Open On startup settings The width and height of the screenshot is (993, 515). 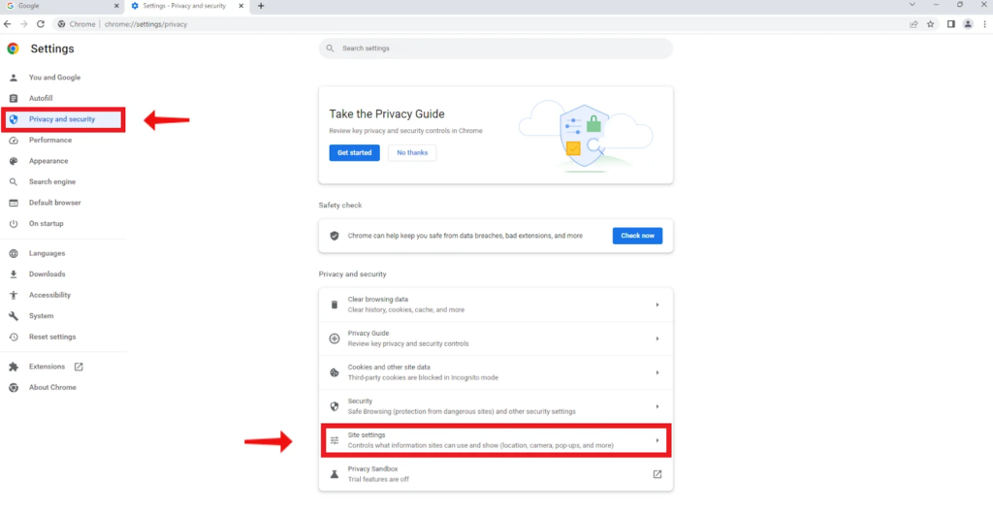tap(47, 224)
